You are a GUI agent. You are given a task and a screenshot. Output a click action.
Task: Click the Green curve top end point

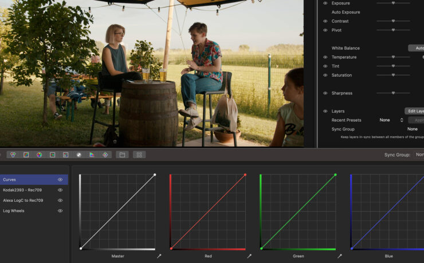point(335,175)
